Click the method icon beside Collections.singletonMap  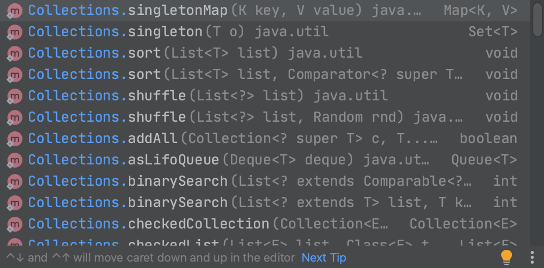pyautogui.click(x=14, y=11)
